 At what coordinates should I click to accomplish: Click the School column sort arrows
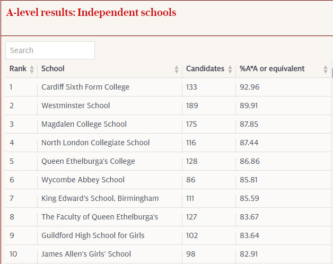point(177,69)
